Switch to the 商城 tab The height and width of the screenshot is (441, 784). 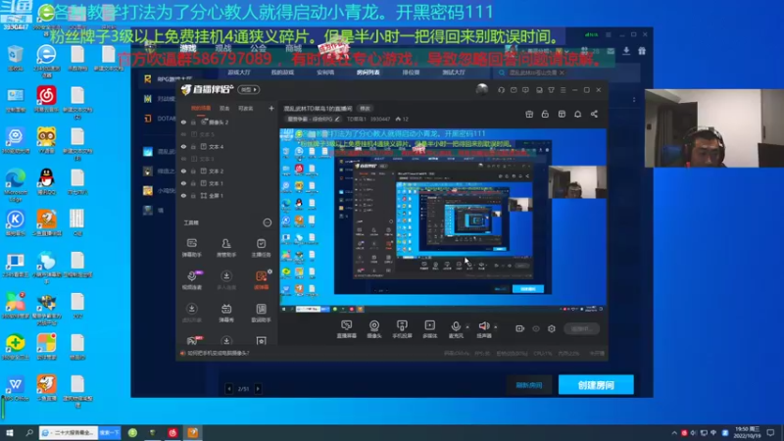point(293,48)
